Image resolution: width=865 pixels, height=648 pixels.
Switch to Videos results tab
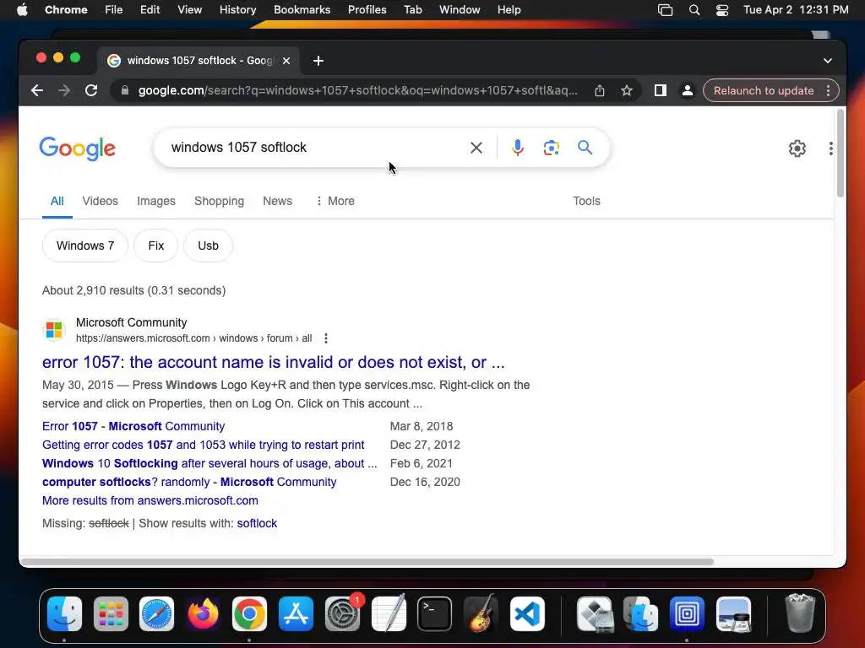pyautogui.click(x=100, y=201)
